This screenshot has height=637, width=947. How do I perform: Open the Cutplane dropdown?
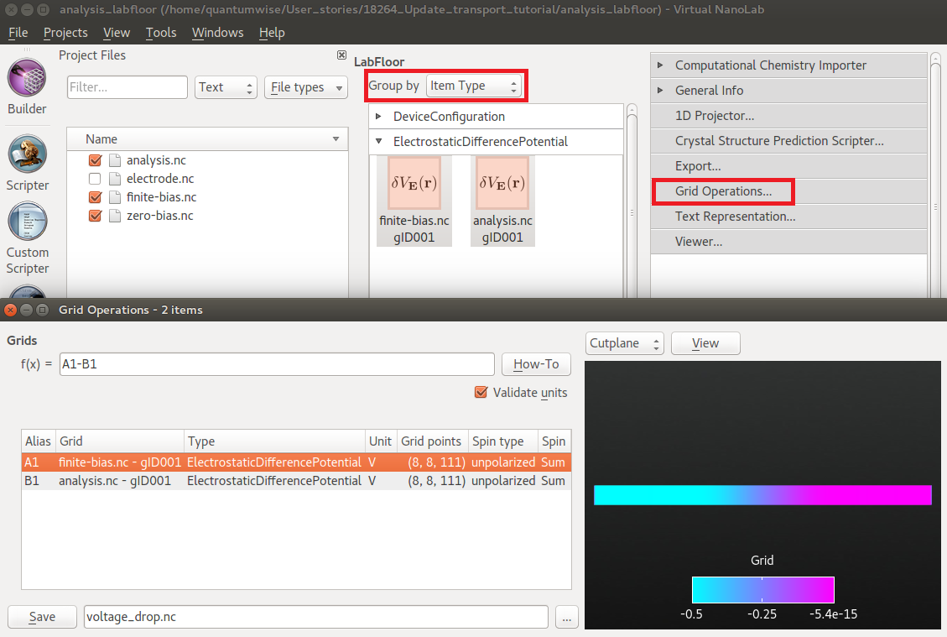coord(625,343)
